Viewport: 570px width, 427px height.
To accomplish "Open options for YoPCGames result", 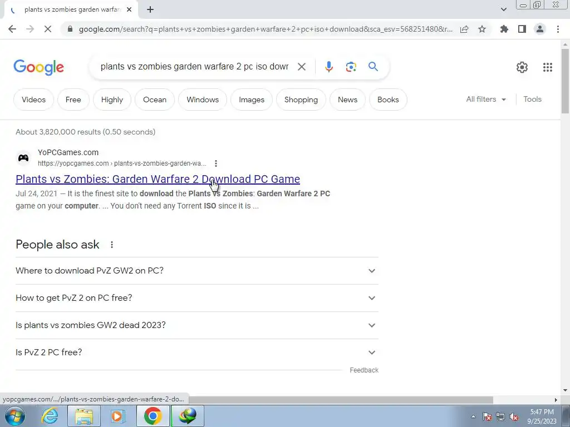I will [x=216, y=163].
